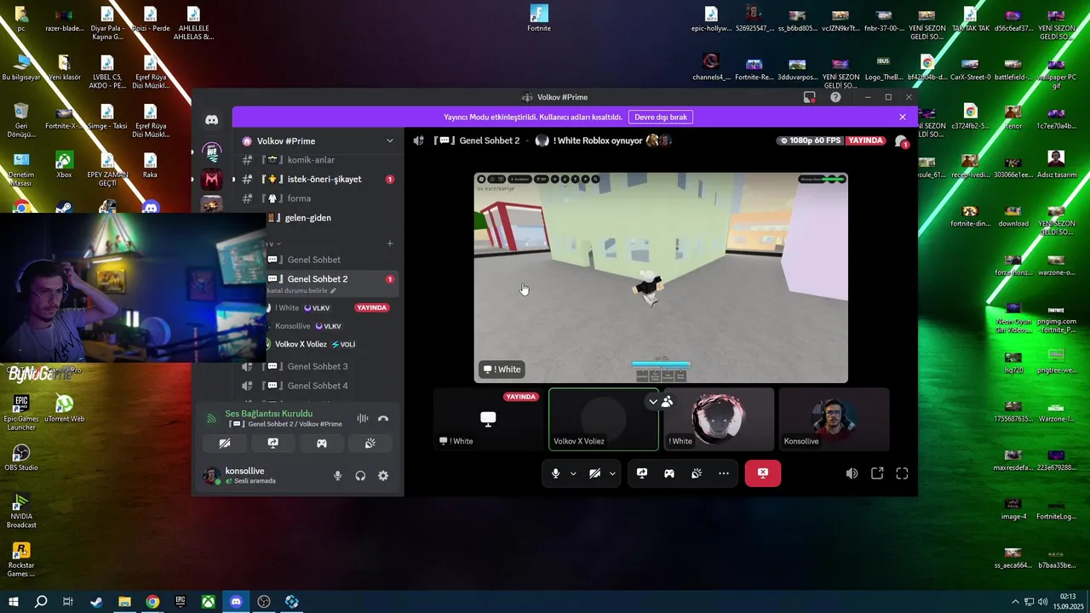Image resolution: width=1090 pixels, height=613 pixels.
Task: Open the inbox icon in the Discord title bar
Action: click(x=810, y=97)
